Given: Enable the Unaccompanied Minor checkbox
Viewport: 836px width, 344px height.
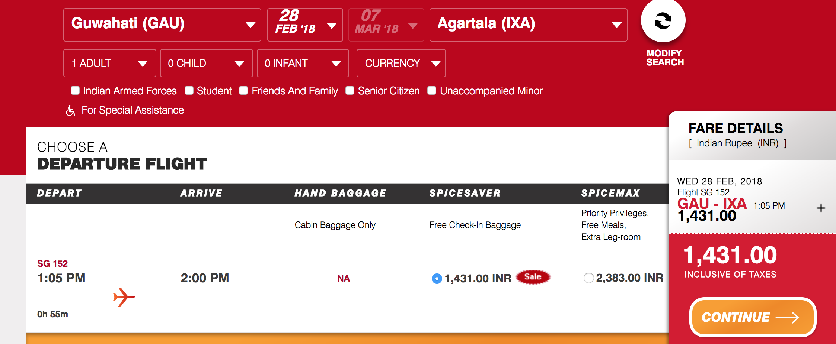Looking at the screenshot, I should coord(432,90).
